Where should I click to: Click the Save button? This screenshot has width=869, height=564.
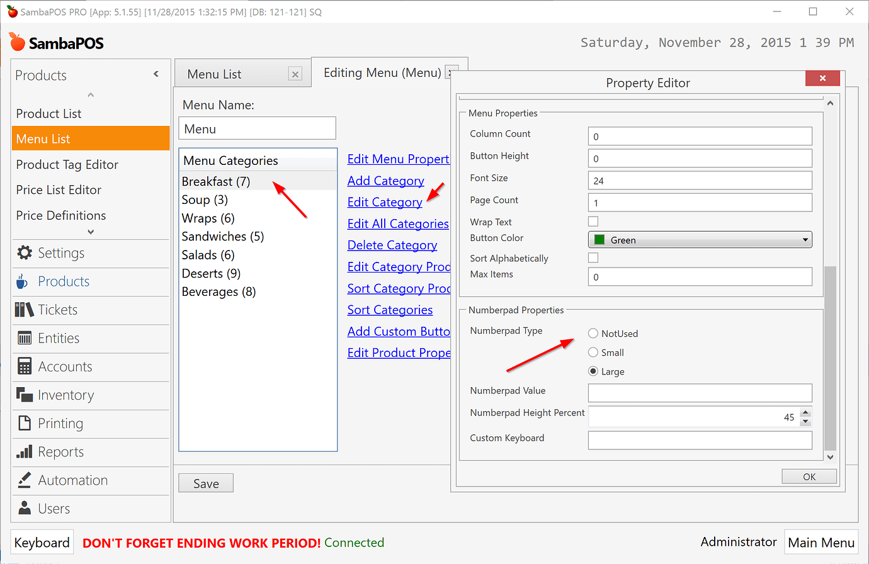pos(206,483)
